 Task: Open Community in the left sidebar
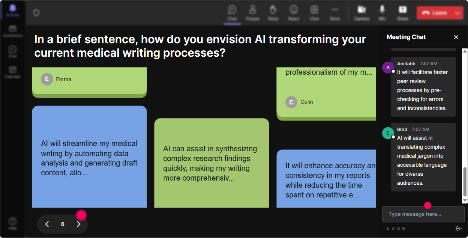point(13,31)
